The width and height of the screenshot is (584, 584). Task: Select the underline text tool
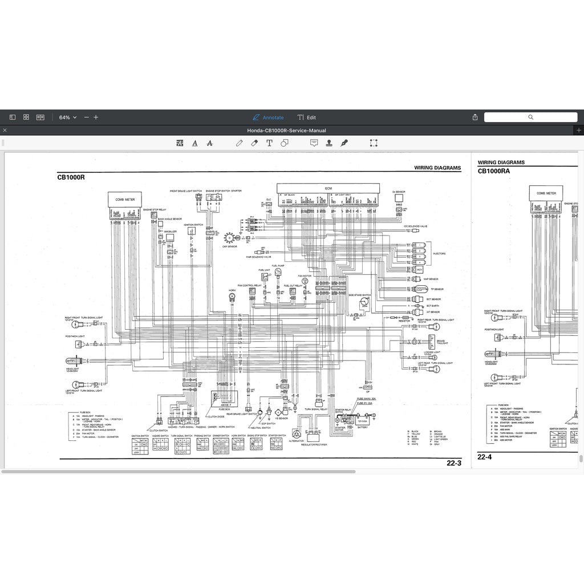[195, 143]
